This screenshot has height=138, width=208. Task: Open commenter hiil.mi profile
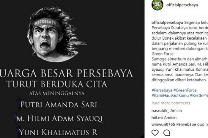click(x=157, y=118)
